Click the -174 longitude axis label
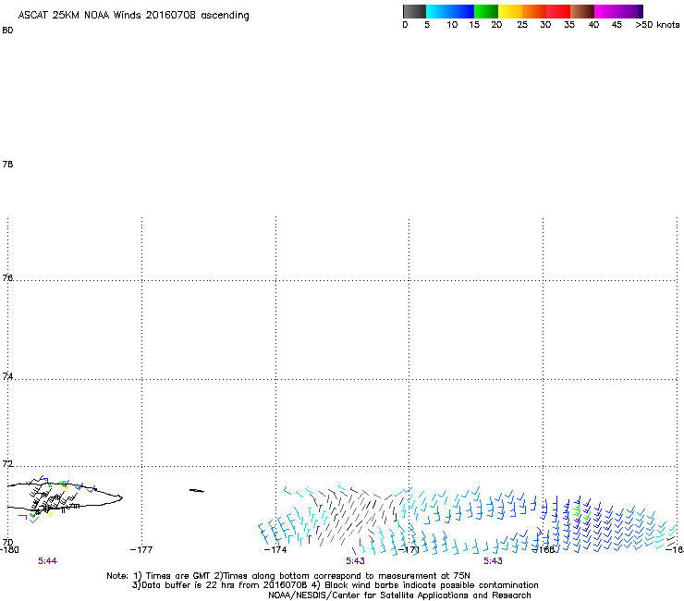Viewport: 684px width, 601px height. point(275,550)
